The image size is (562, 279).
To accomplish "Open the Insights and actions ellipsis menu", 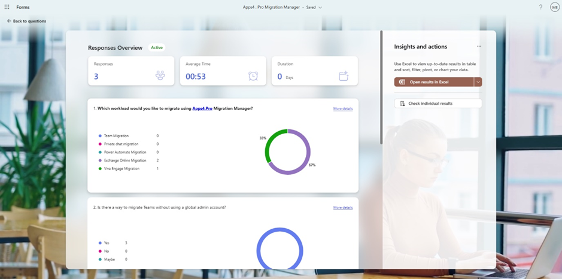I will click(x=479, y=46).
